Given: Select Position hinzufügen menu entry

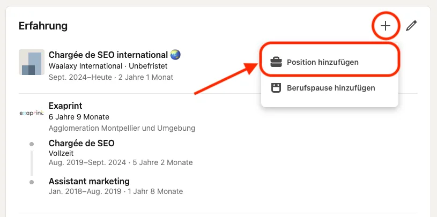Looking at the screenshot, I should (330, 62).
